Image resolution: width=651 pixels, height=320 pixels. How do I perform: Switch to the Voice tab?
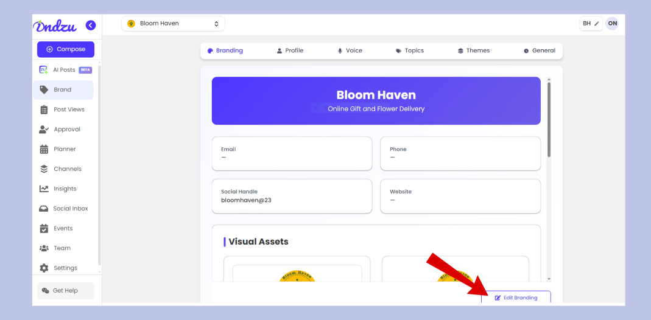[350, 50]
